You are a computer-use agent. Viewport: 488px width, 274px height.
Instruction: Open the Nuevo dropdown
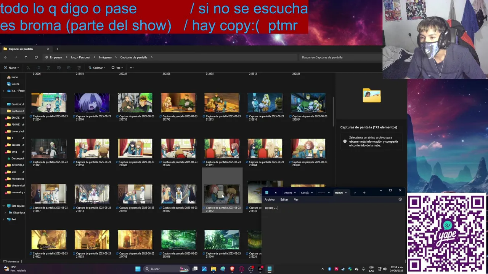coord(11,68)
